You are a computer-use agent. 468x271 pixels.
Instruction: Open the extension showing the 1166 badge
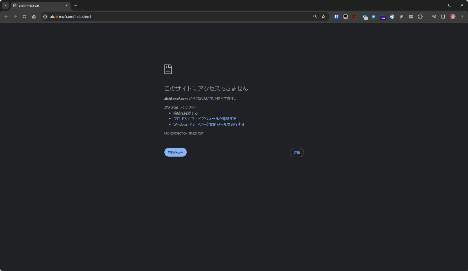383,16
